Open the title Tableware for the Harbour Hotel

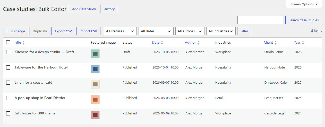41,67
